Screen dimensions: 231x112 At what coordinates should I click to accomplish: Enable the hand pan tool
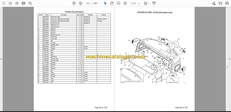[112, 3]
